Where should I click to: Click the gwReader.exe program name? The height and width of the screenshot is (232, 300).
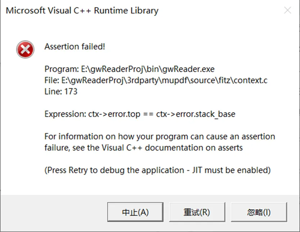coord(188,69)
